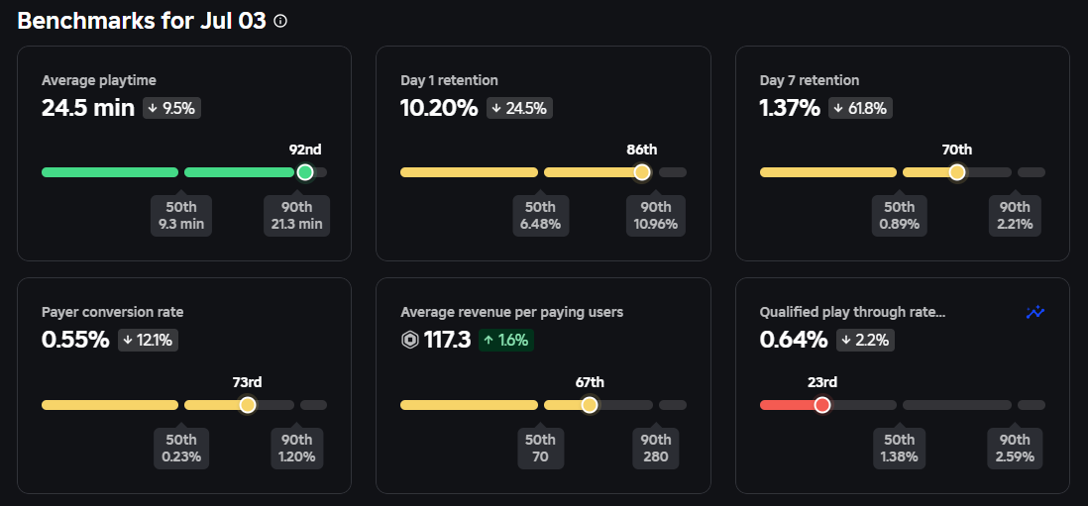Click the 24.5% decrease badge on Day 1 retention

click(520, 109)
